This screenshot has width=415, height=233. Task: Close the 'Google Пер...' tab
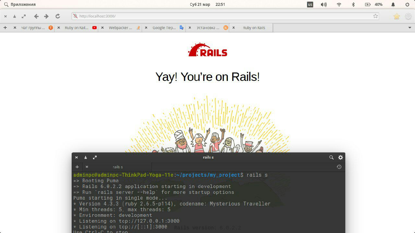pos(146,28)
